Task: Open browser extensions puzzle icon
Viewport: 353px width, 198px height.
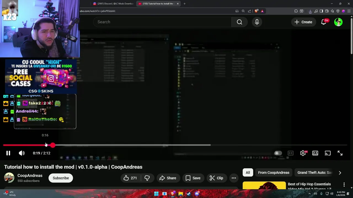Action: click(296, 11)
